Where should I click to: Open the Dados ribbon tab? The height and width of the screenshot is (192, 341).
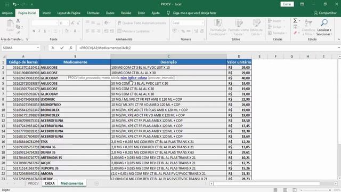110,13
